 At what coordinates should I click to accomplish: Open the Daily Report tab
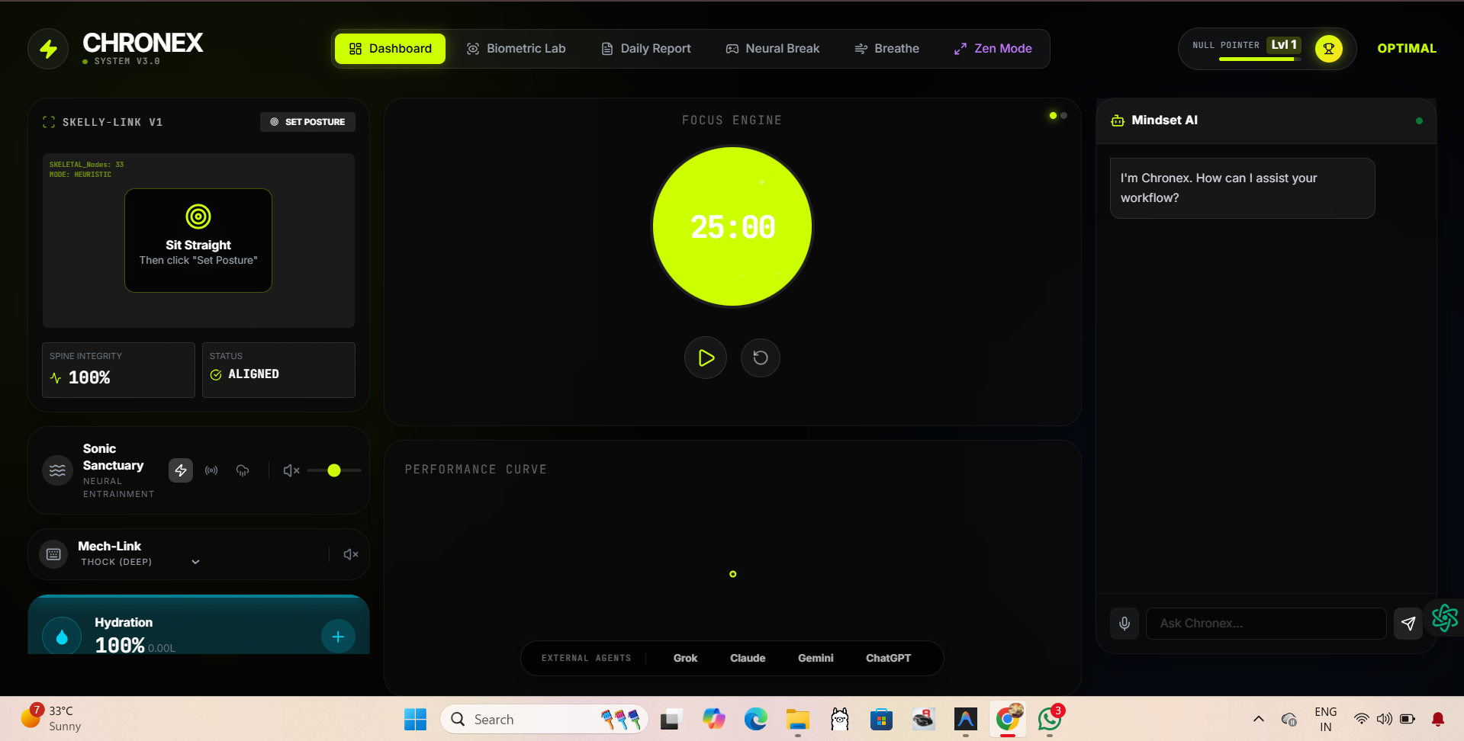pyautogui.click(x=645, y=49)
